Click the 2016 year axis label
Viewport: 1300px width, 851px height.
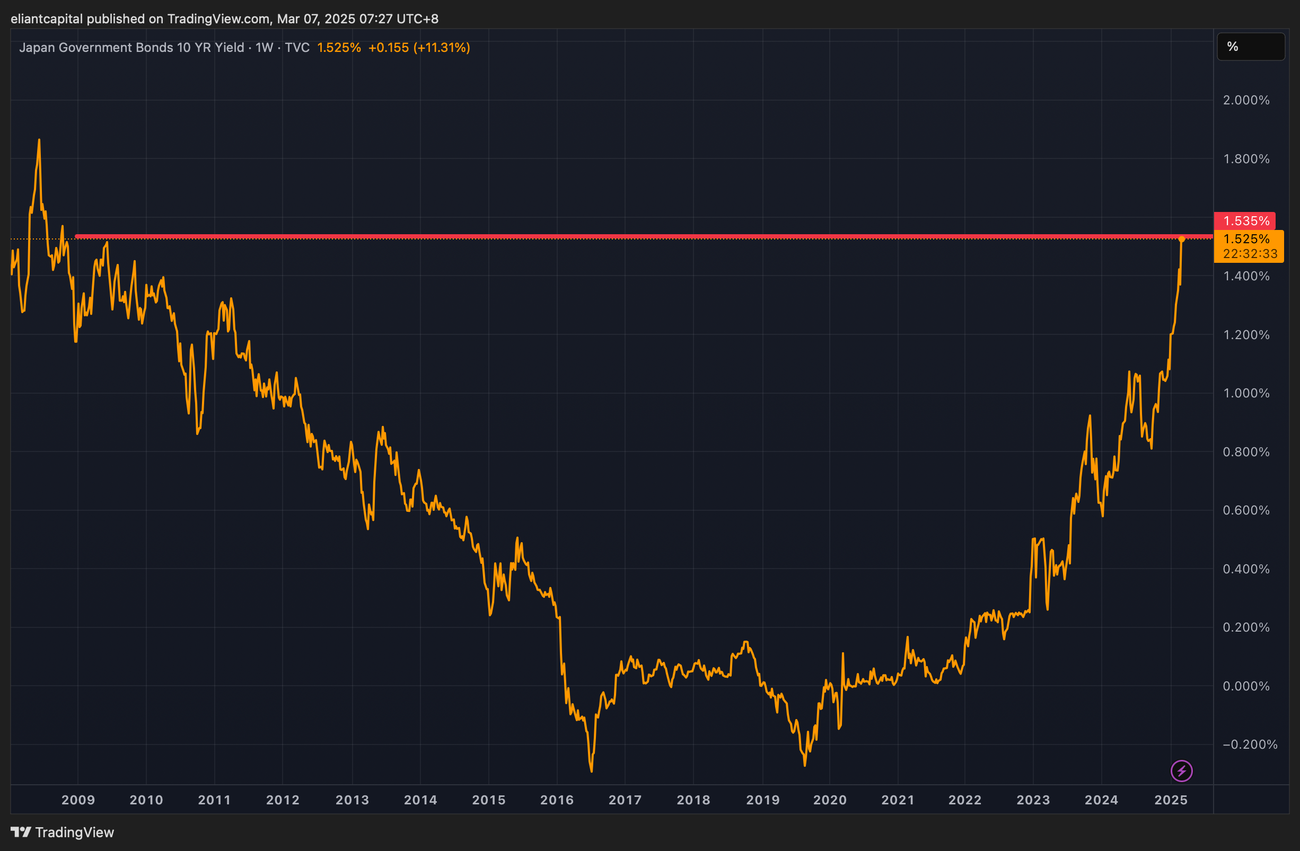[x=557, y=800]
